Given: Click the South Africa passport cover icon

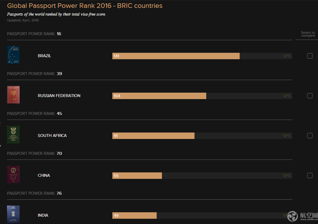Looking at the screenshot, I should pos(13,135).
